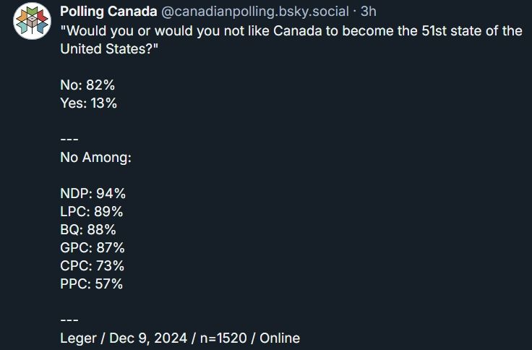Image resolution: width=532 pixels, height=350 pixels.
Task: Select the 'LPC: 89%' line
Action: [92, 211]
